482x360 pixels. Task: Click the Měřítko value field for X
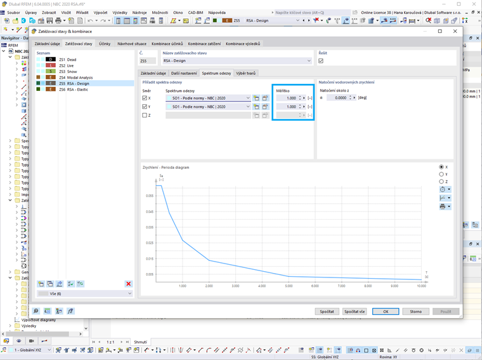(x=287, y=98)
